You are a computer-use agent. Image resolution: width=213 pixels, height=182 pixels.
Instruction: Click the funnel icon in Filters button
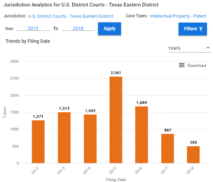pos(201,29)
